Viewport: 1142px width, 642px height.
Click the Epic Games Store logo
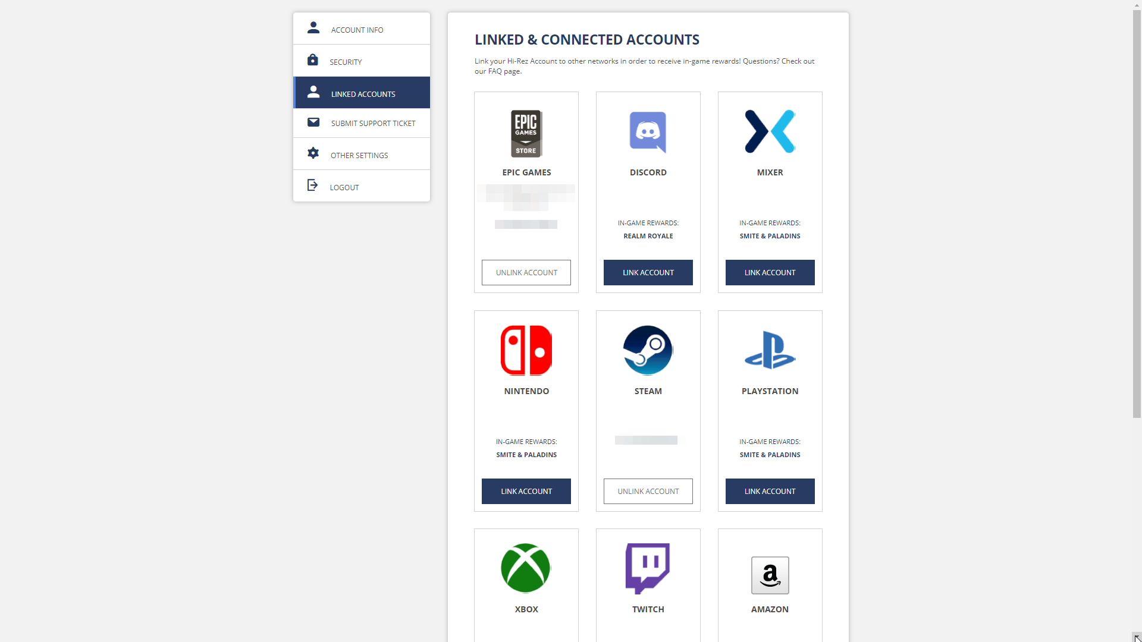pyautogui.click(x=526, y=133)
